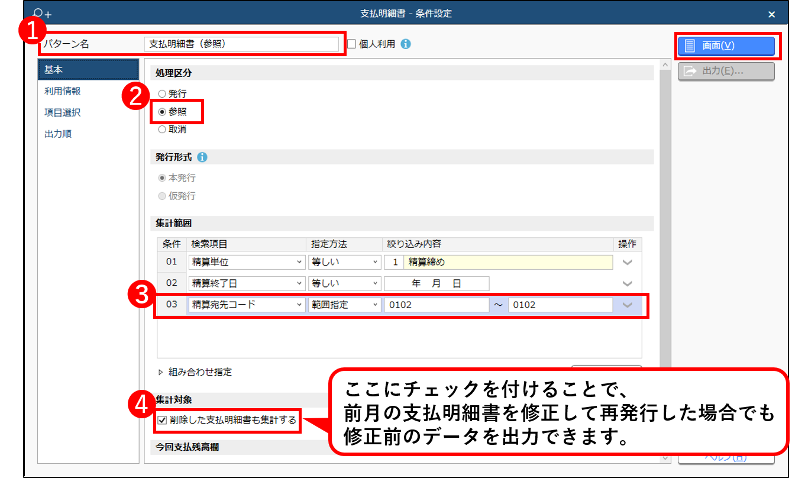792x478 pixels.
Task: Click the 検索項目 column header
Action: [x=246, y=244]
